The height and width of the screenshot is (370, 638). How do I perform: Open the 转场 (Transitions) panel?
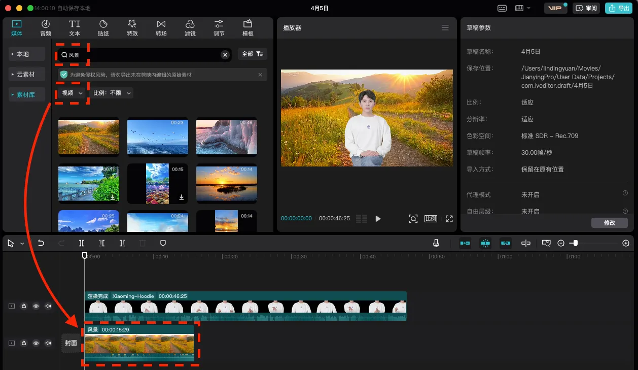tap(161, 28)
